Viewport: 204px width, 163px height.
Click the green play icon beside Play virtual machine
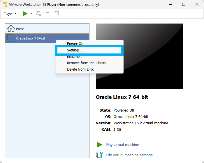(99, 145)
